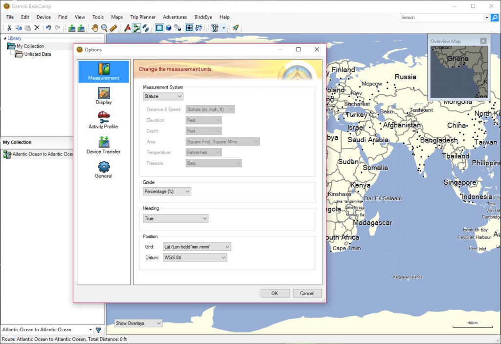This screenshot has height=344, width=501.
Task: Open the Maps menu
Action: click(117, 17)
